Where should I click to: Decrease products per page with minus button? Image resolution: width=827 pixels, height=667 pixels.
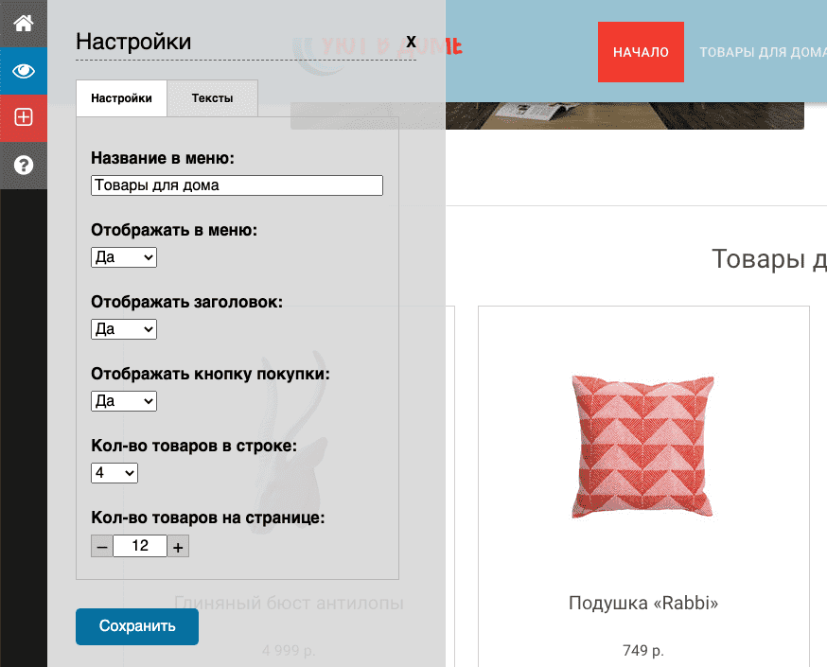pyautogui.click(x=102, y=546)
